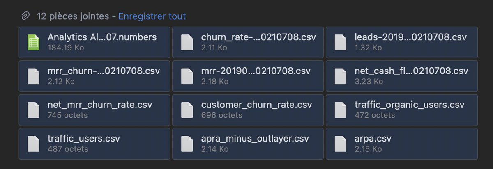
Task: Open Analytics Al...07.numbers attachment
Action: pyautogui.click(x=94, y=42)
